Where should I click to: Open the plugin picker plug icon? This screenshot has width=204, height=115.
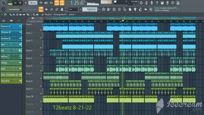pyautogui.click(x=135, y=9)
